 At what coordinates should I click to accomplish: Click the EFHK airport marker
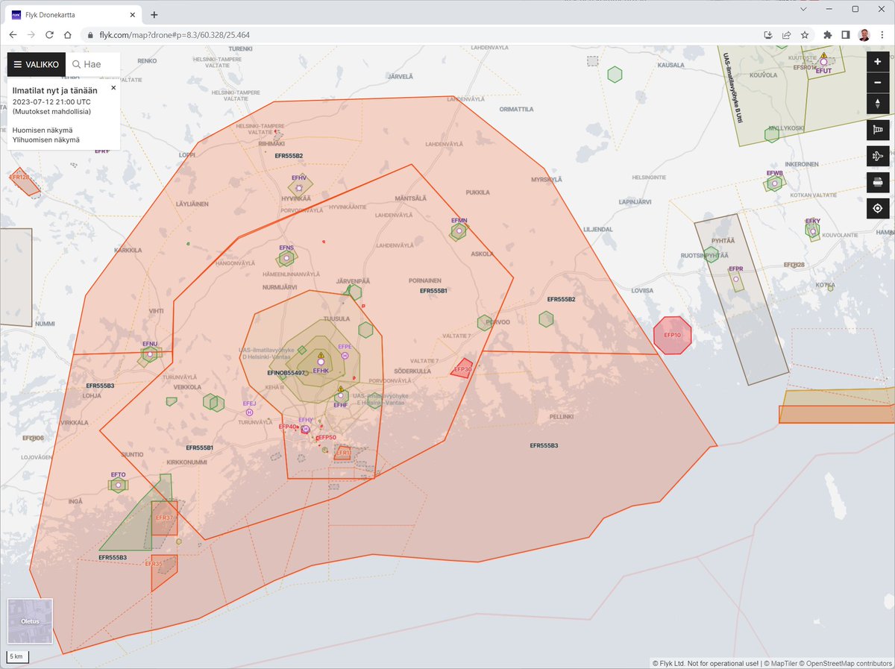pos(321,362)
